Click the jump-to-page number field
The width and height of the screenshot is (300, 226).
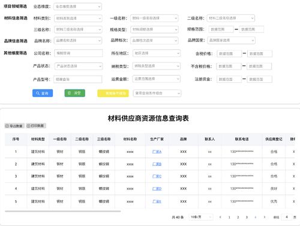point(287,217)
